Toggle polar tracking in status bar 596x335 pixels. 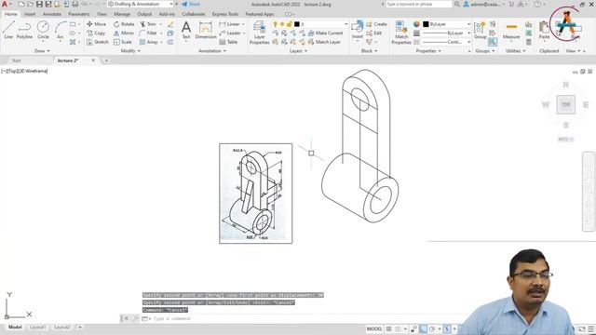point(432,328)
